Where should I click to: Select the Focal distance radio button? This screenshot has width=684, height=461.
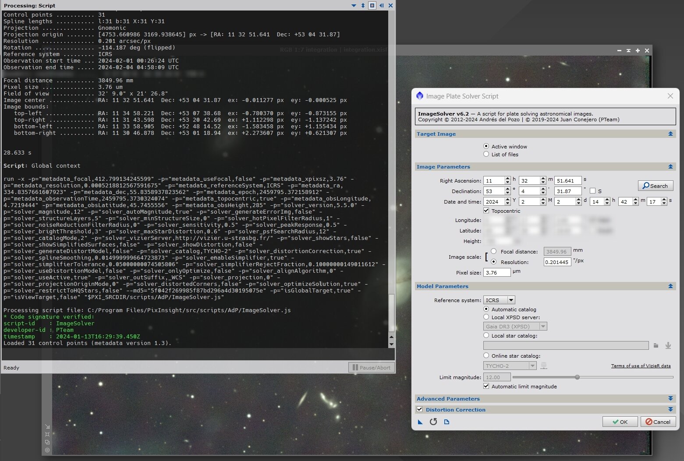coord(494,251)
